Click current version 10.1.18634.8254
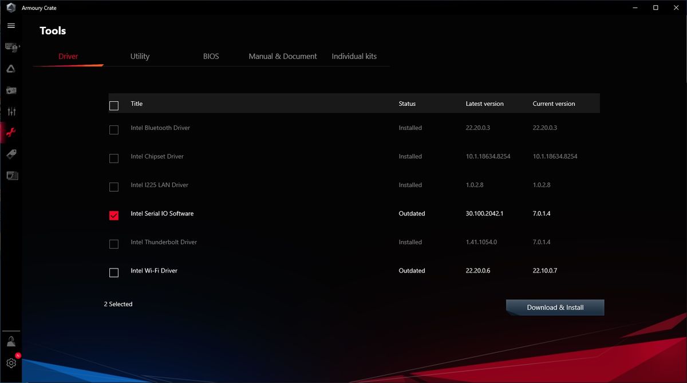The width and height of the screenshot is (687, 383). [x=555, y=156]
